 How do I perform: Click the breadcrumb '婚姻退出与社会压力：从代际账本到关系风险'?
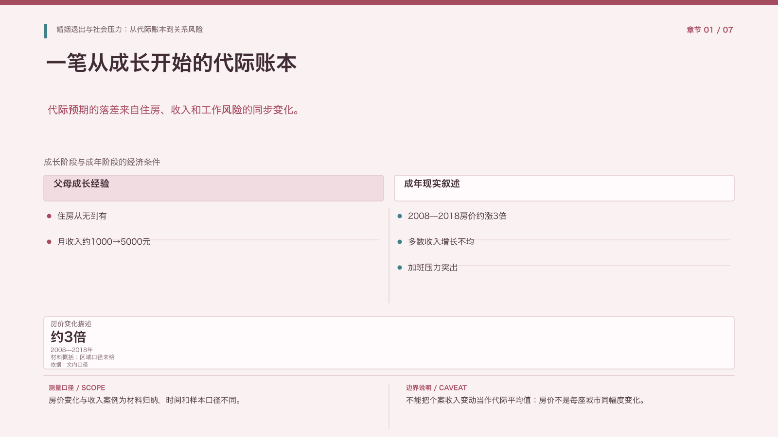point(129,30)
